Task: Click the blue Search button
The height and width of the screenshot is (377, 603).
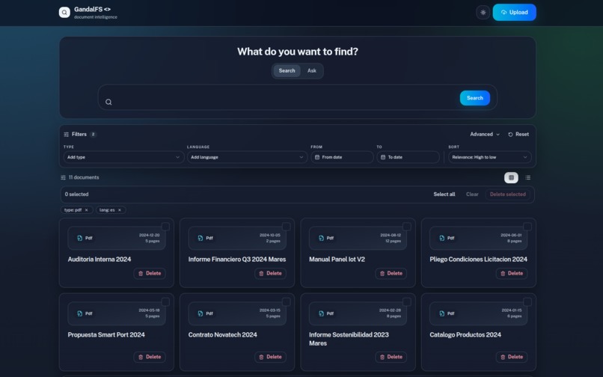Action: coord(474,98)
